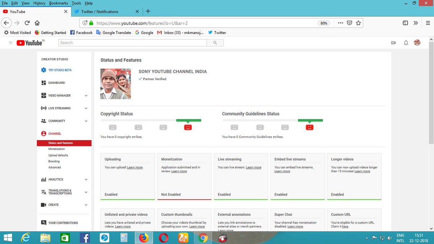434x244 pixels.
Task: Open a new browser tab
Action: pyautogui.click(x=148, y=11)
